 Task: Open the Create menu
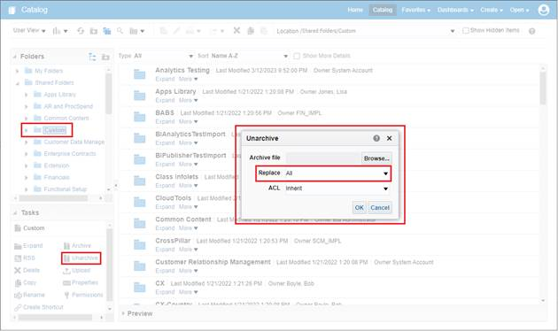[492, 10]
